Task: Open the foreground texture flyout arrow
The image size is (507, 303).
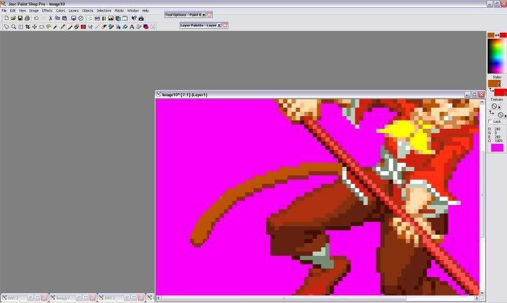Action: click(x=499, y=107)
